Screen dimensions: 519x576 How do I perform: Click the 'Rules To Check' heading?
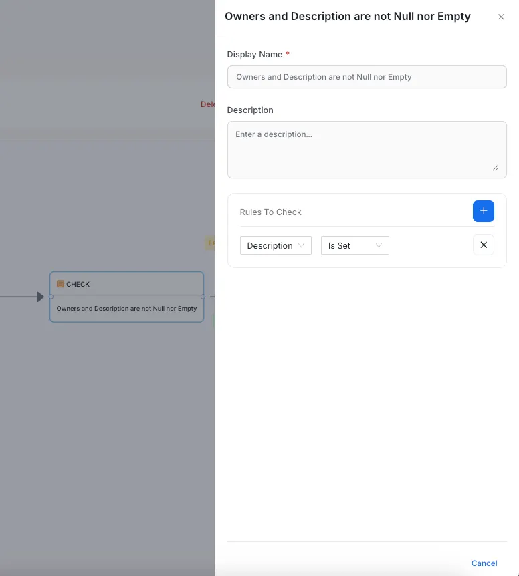click(270, 212)
